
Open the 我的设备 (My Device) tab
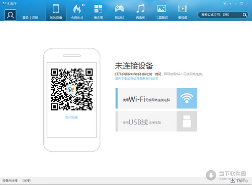55,11
